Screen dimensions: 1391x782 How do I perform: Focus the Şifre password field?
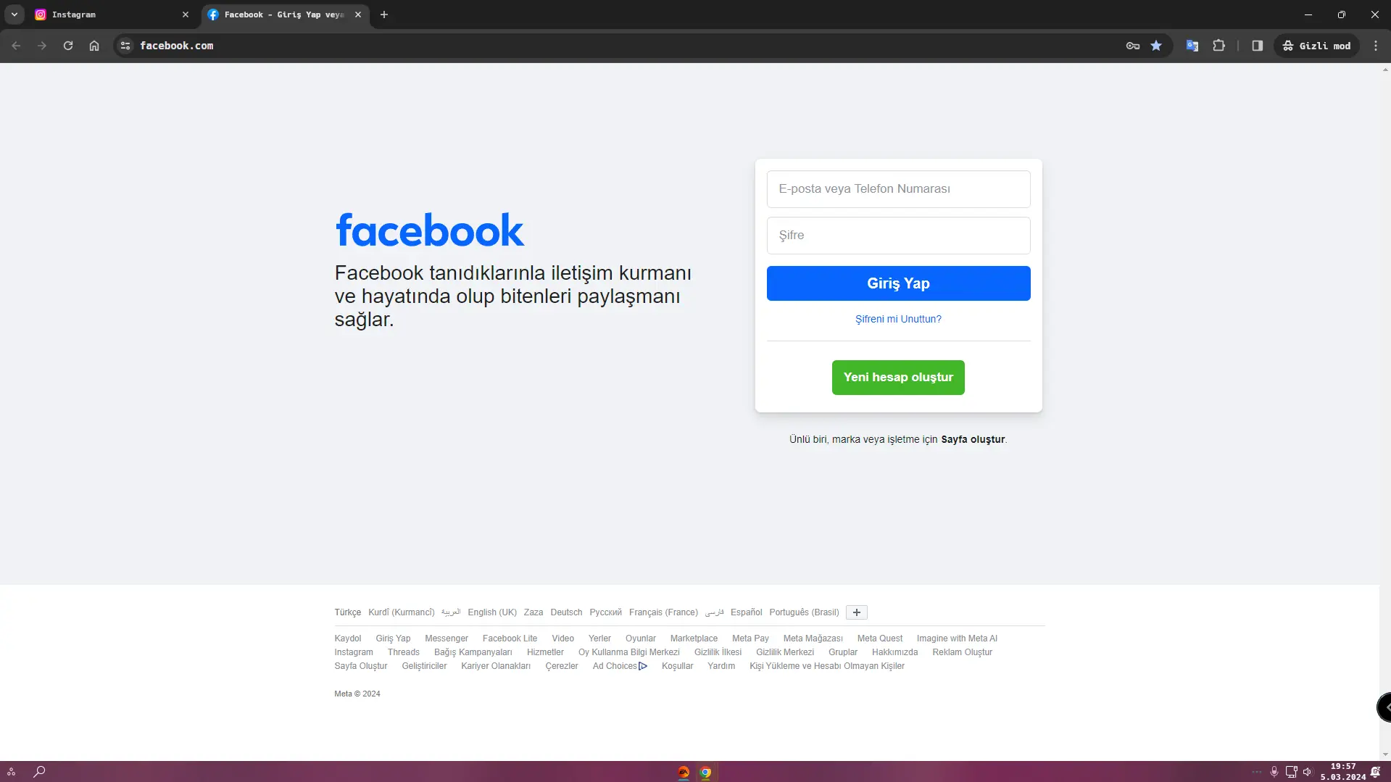[898, 236]
